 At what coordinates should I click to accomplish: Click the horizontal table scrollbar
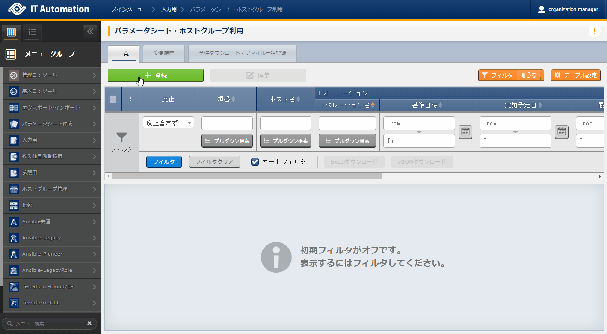click(247, 176)
